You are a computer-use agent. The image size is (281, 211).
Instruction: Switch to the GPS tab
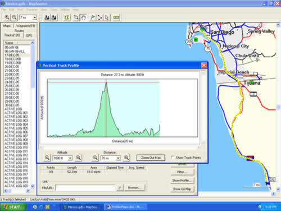[x=29, y=35]
